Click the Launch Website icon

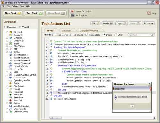(11, 66)
